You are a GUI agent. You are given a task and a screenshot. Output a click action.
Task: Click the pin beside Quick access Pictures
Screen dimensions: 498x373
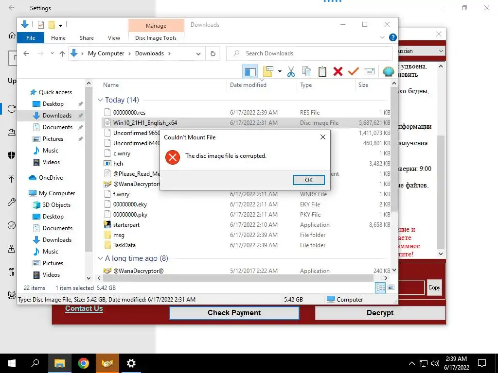[x=81, y=139]
